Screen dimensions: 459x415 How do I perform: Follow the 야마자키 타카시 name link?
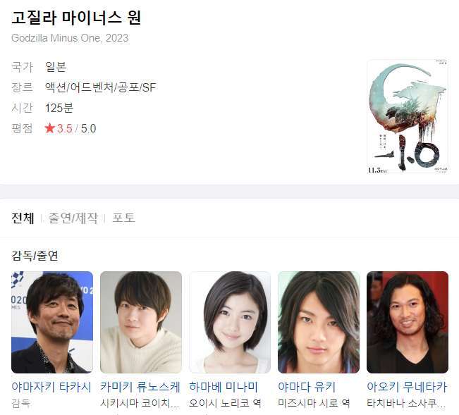[51, 387]
